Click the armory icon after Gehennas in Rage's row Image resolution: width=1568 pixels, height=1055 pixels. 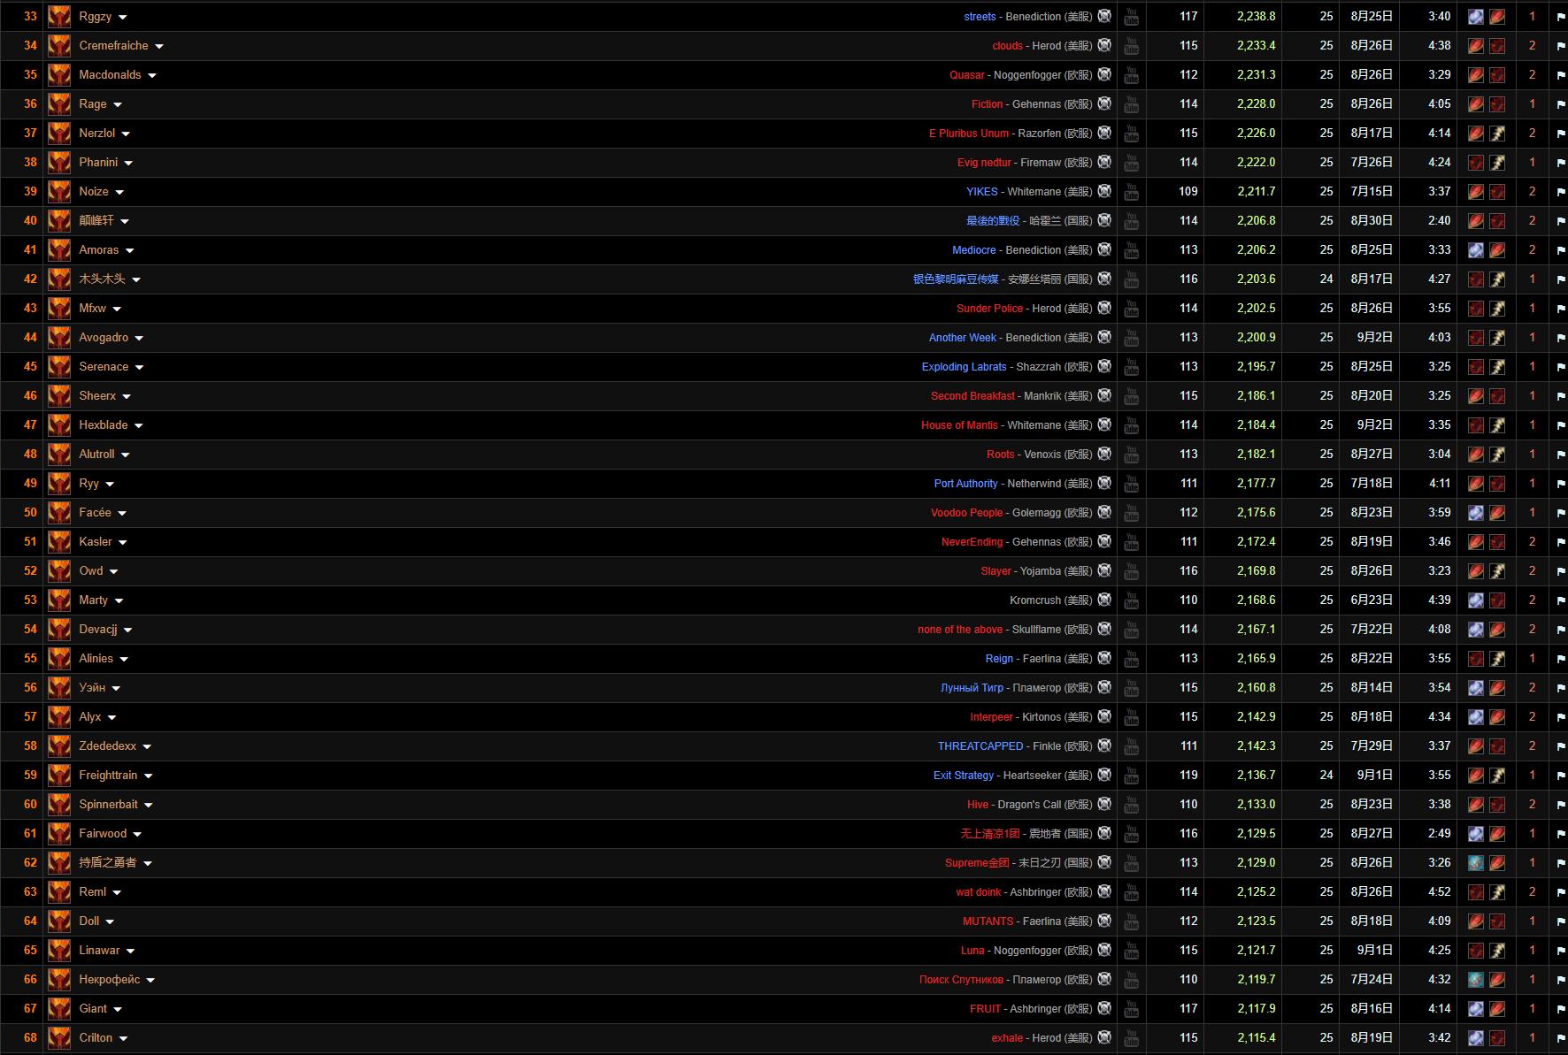[1104, 103]
